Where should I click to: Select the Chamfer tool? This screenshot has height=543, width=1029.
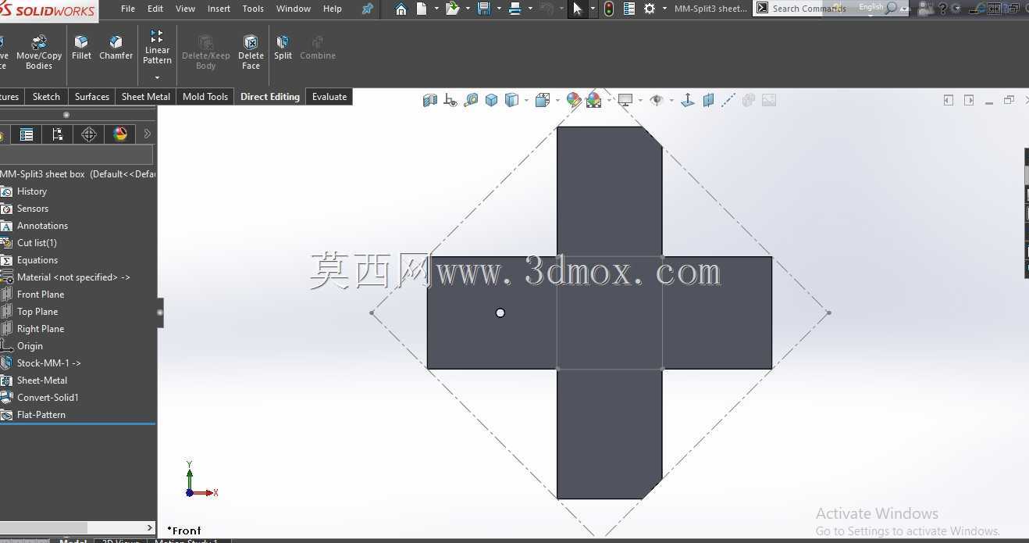click(116, 47)
